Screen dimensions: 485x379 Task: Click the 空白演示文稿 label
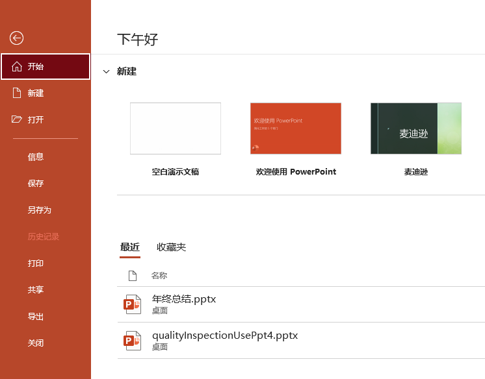pos(176,172)
